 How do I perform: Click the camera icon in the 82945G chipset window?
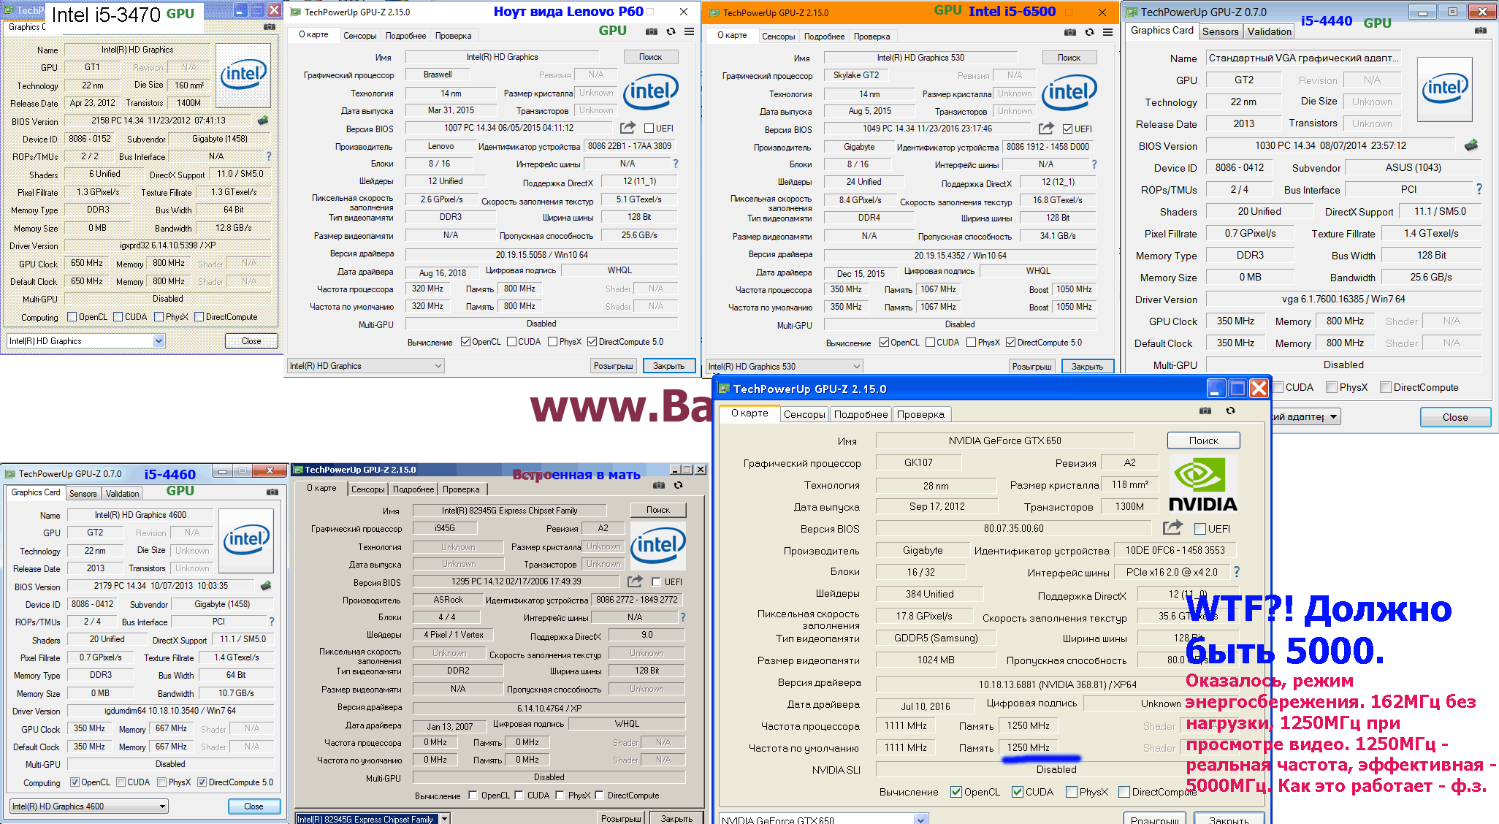click(659, 485)
